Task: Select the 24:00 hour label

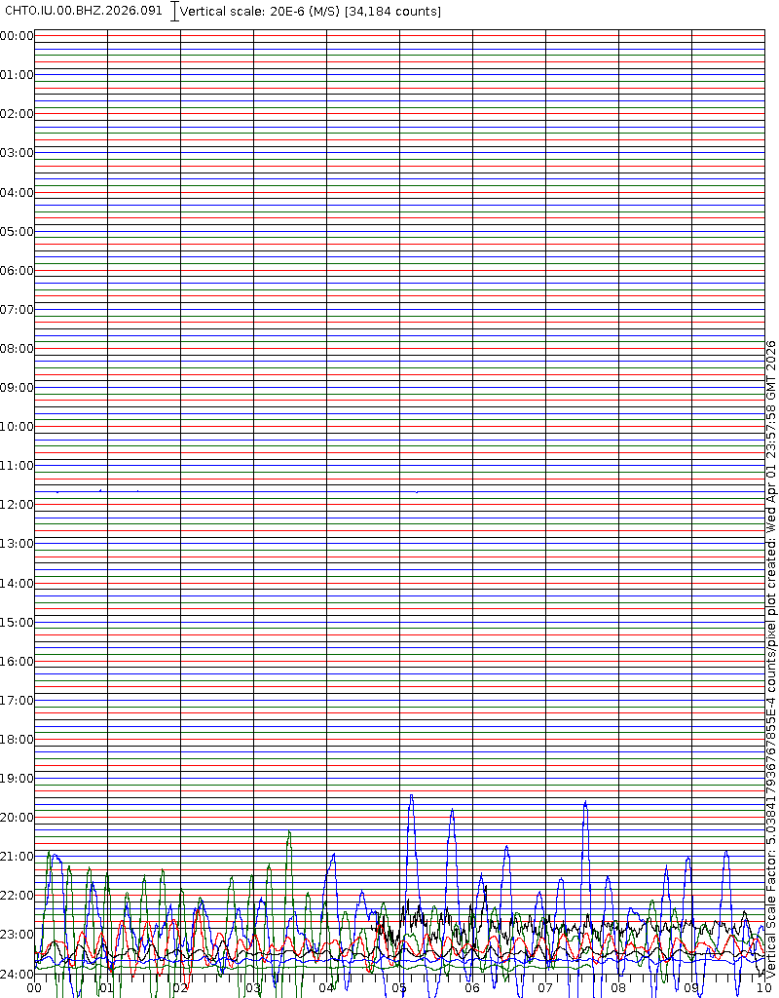Action: (18, 974)
